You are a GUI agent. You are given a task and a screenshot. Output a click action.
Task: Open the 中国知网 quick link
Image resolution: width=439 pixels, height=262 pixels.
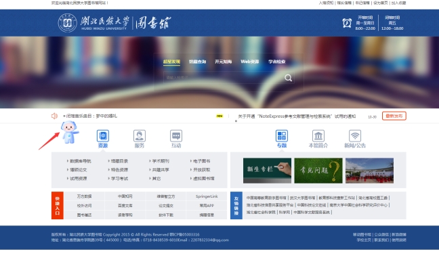125,196
